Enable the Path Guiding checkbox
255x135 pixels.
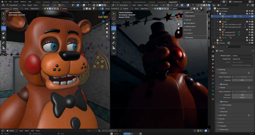[221, 105]
